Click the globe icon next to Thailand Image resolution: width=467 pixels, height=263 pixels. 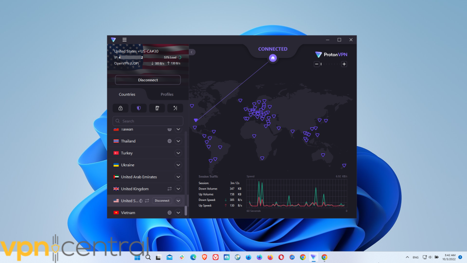pos(169,141)
